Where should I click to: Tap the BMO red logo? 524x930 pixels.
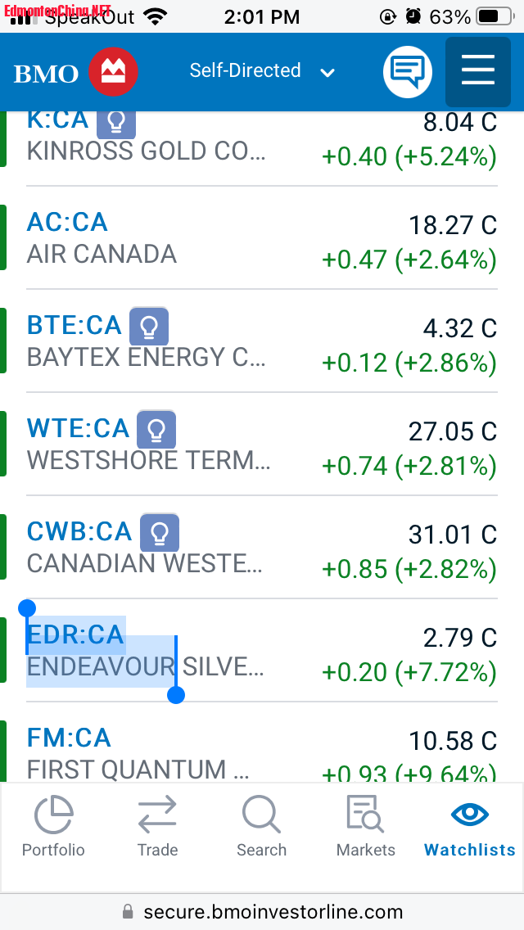tap(113, 72)
